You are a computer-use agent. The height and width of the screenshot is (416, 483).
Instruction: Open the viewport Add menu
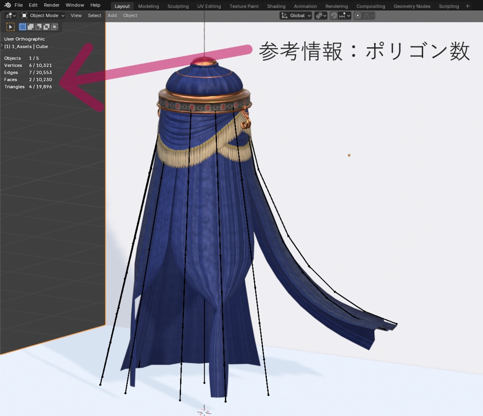click(x=112, y=16)
